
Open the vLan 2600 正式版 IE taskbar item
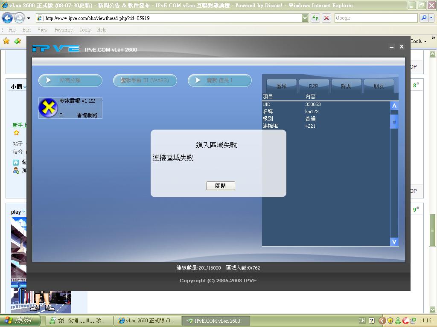(x=147, y=321)
